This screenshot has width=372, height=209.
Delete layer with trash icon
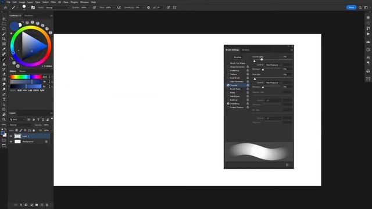pyautogui.click(x=47, y=205)
